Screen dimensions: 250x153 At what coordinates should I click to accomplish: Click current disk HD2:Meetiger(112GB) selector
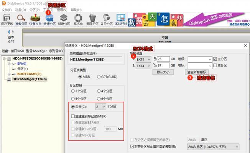click(96, 60)
